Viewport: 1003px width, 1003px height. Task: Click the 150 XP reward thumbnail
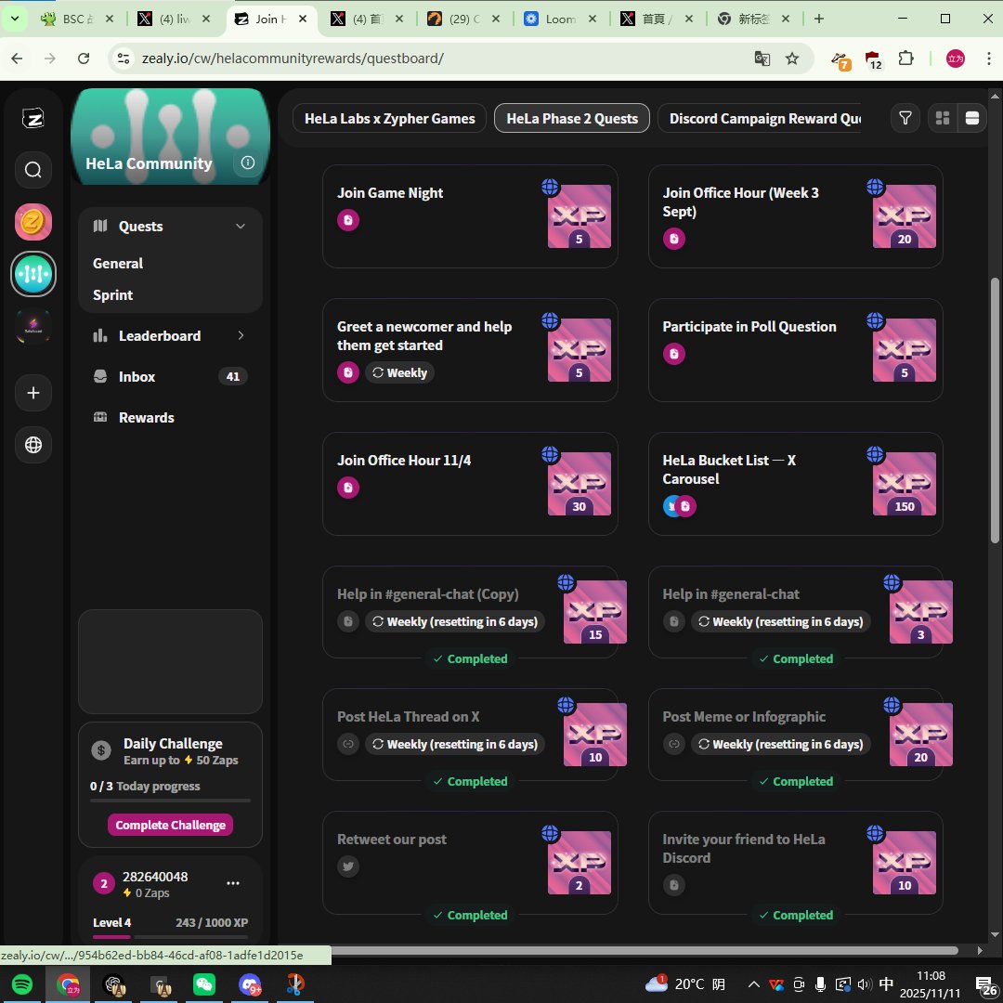(904, 484)
